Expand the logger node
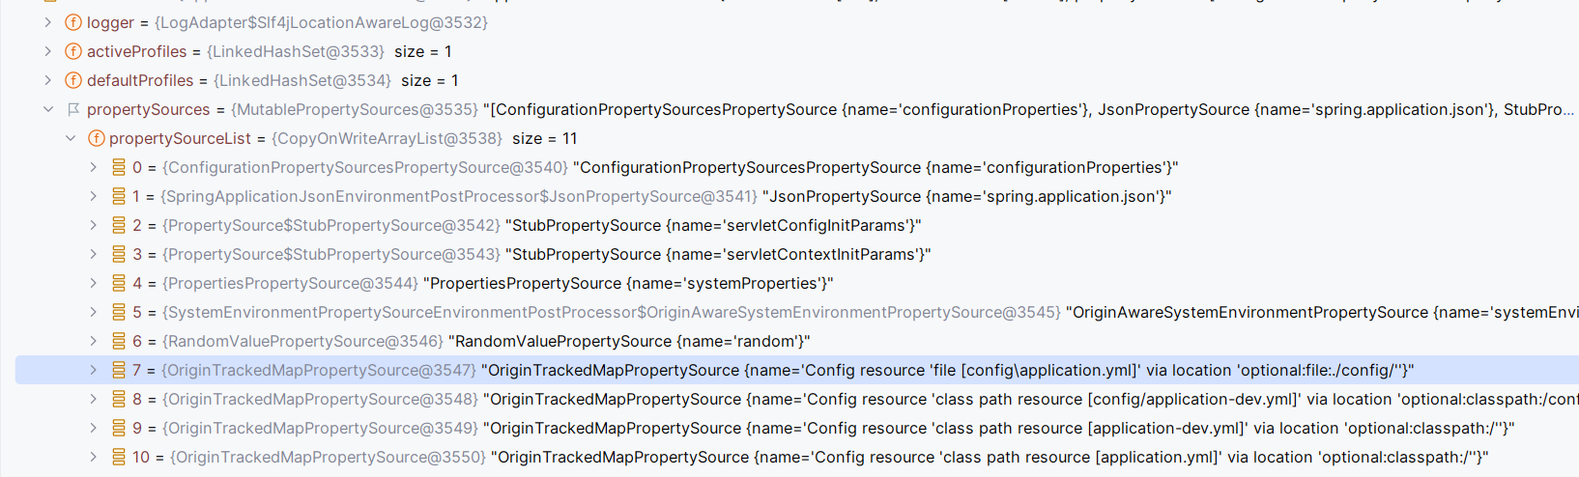1579x477 pixels. point(47,22)
